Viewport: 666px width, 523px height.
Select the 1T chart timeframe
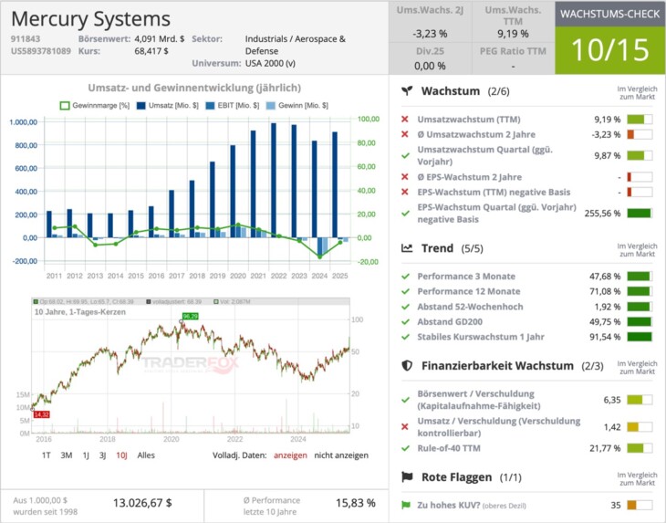point(46,455)
